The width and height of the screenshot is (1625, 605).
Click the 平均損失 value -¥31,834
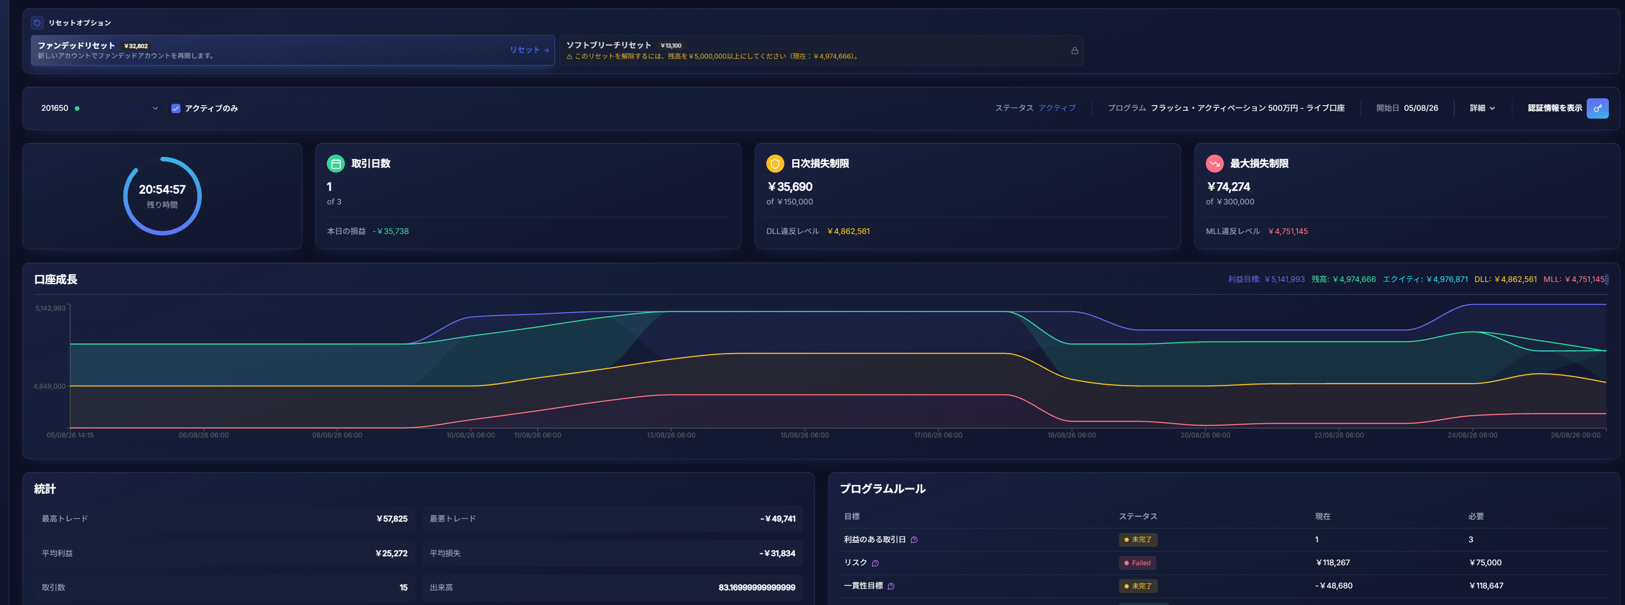coord(776,553)
